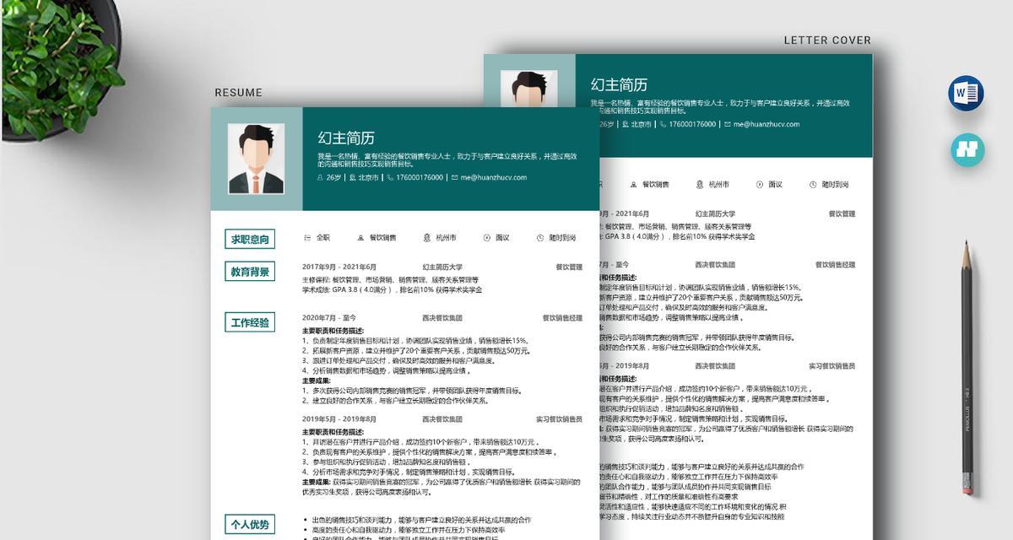This screenshot has width=1013, height=540.
Task: Click the 全职 job type text
Action: 323,238
